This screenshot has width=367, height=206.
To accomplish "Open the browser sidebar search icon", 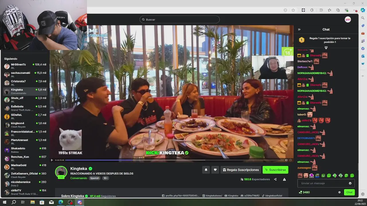I will pos(363,18).
